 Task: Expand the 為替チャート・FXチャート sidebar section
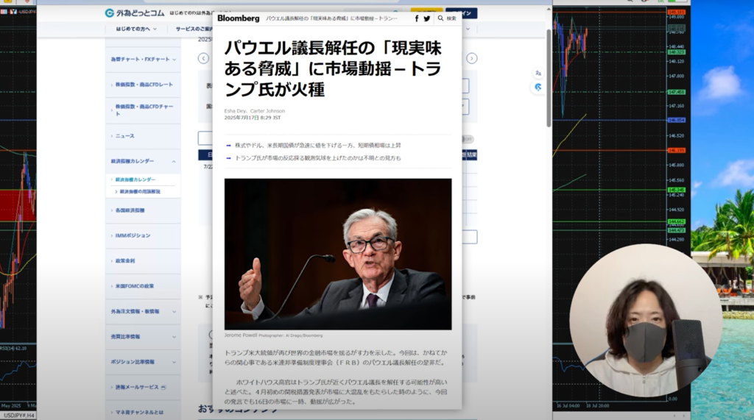coord(143,59)
